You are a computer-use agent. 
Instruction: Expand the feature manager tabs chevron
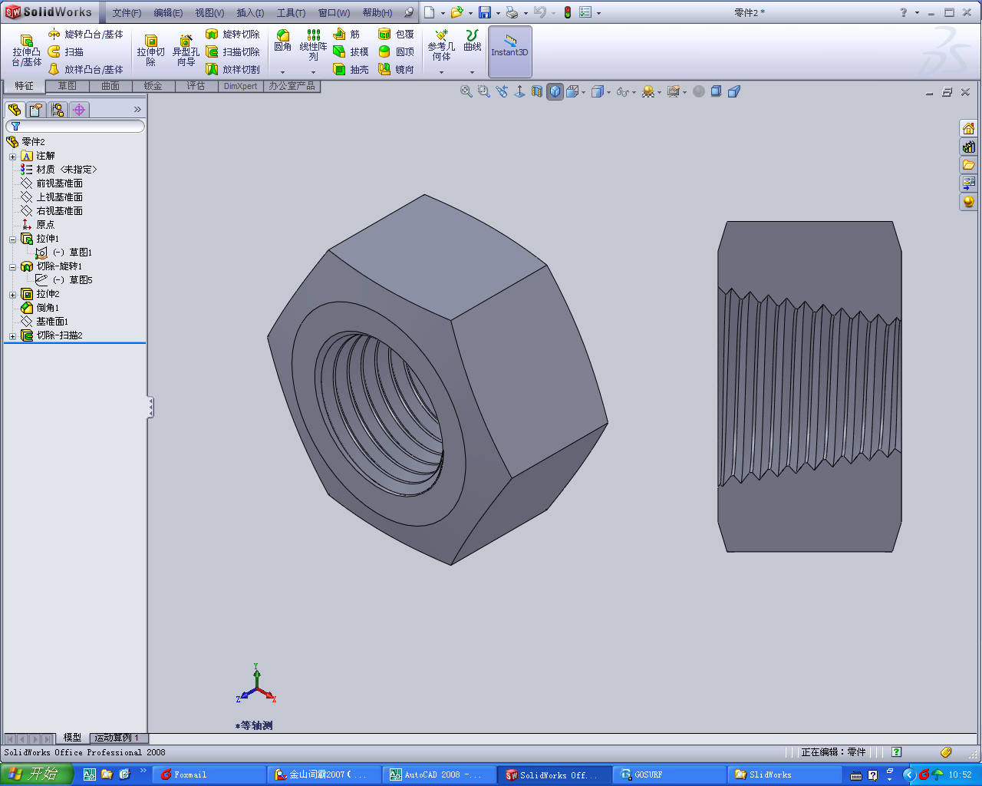[x=137, y=110]
